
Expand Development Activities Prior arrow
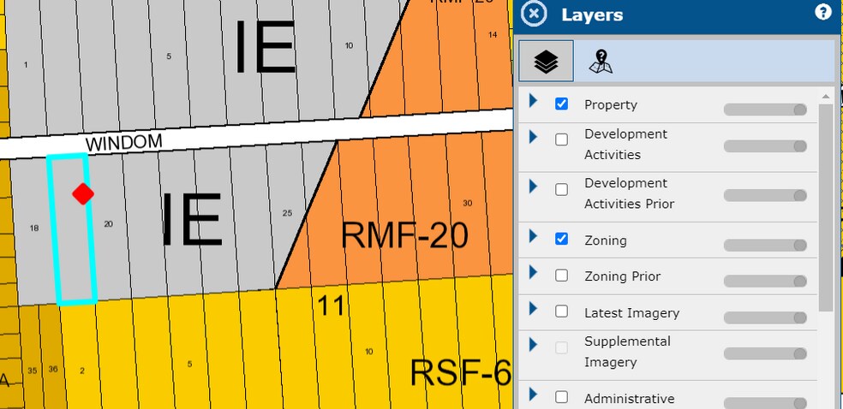point(533,186)
